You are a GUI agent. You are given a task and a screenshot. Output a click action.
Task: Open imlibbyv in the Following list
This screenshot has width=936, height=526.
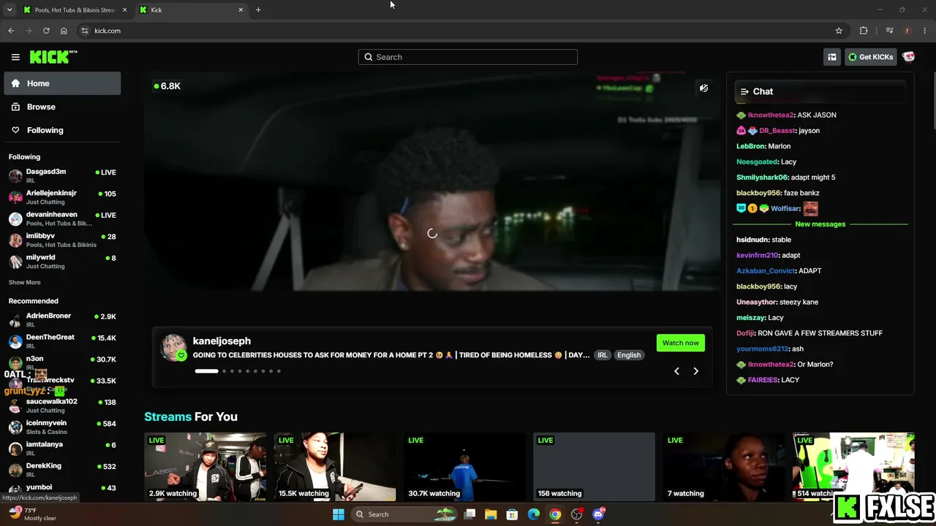click(x=62, y=240)
